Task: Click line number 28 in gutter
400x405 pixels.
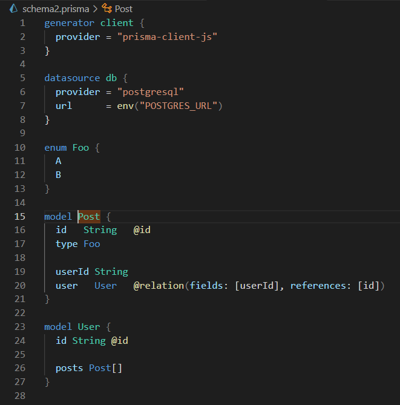Action: (x=20, y=396)
